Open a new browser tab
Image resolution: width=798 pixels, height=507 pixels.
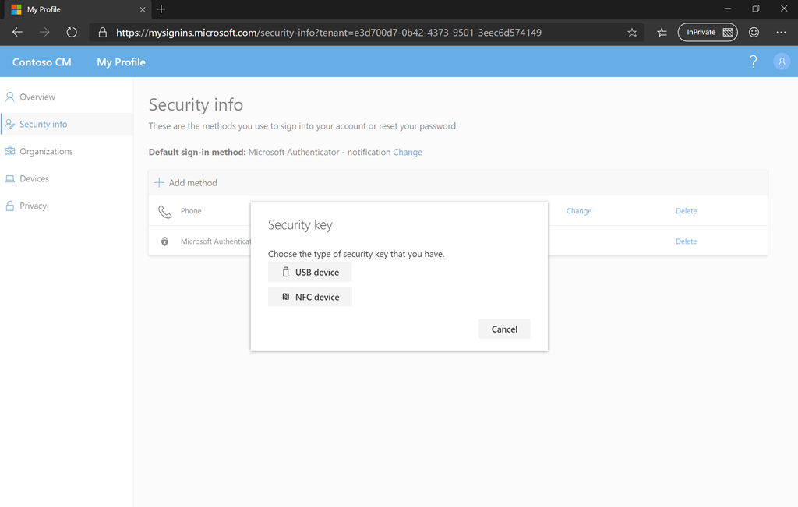[x=161, y=9]
